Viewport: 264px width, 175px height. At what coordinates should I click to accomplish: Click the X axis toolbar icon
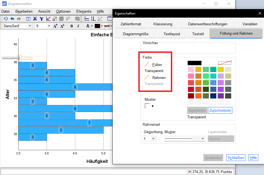35,19
